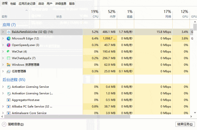Click the 15.8 Mbps network value
The height and width of the screenshot is (130, 197).
coord(164,32)
